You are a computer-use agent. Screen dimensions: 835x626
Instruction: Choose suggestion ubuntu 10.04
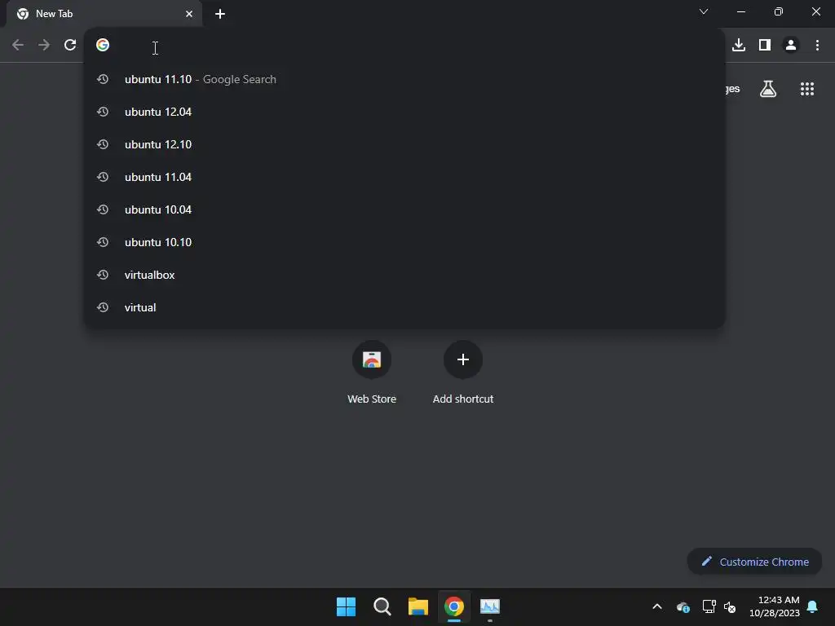click(404, 209)
